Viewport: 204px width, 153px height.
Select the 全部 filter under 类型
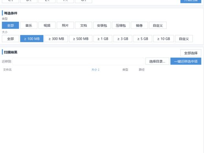coord(10,25)
